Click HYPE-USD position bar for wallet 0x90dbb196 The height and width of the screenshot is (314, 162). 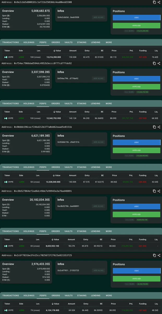pyautogui.click(x=136, y=150)
